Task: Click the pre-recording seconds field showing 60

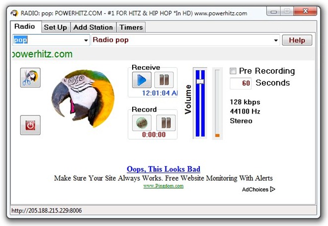Action: (241, 83)
